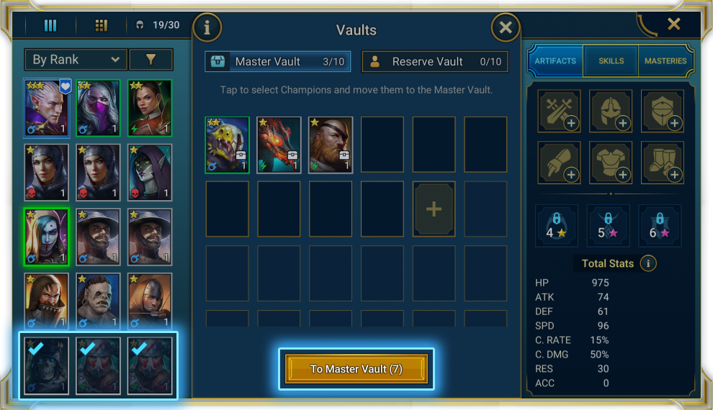Switch to three-column list view

50,25
